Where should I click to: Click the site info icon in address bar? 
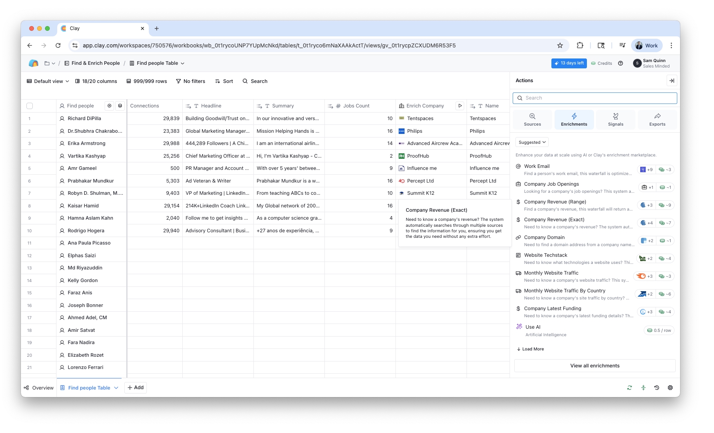(x=75, y=45)
